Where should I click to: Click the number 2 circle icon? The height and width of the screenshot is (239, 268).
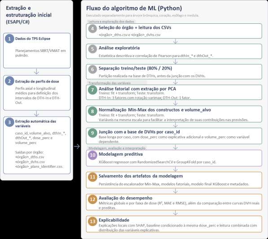(9, 81)
